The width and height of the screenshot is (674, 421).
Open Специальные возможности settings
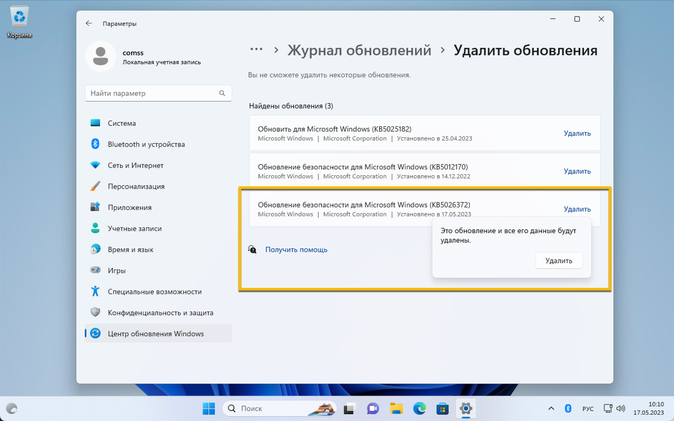pos(158,292)
